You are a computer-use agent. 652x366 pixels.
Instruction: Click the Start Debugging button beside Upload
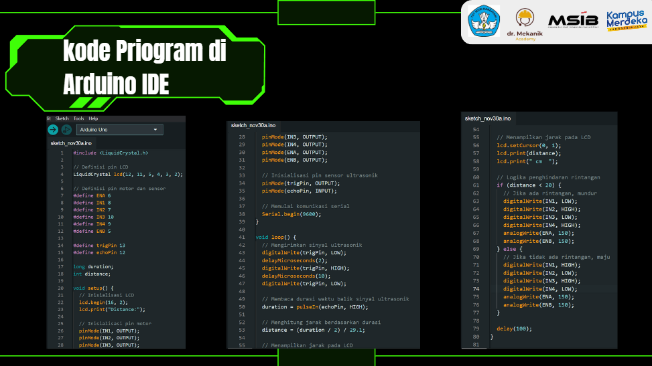click(66, 130)
